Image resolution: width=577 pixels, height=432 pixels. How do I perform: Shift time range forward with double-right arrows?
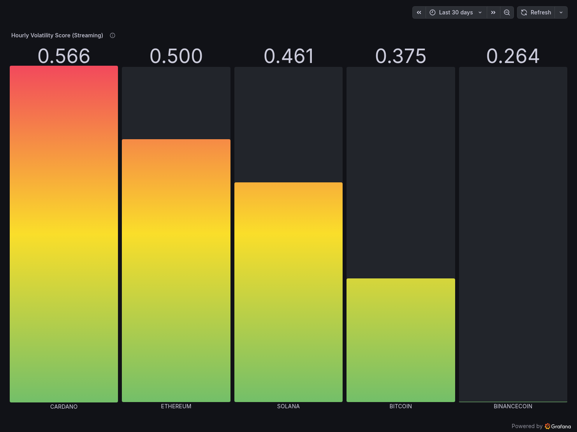tap(493, 12)
